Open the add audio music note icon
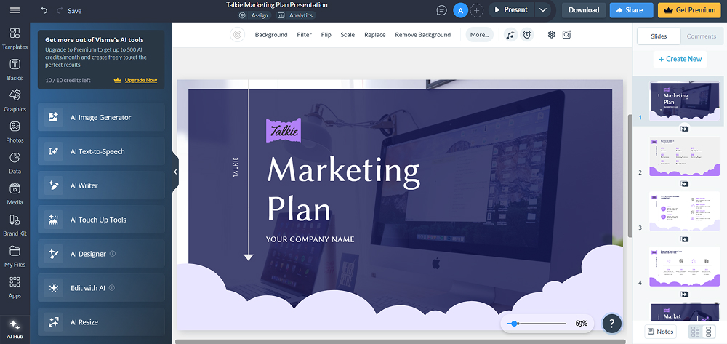The width and height of the screenshot is (727, 344). pos(510,35)
